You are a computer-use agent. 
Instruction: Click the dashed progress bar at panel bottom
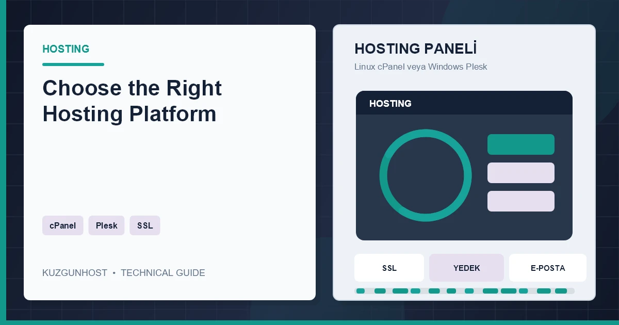pyautogui.click(x=464, y=291)
